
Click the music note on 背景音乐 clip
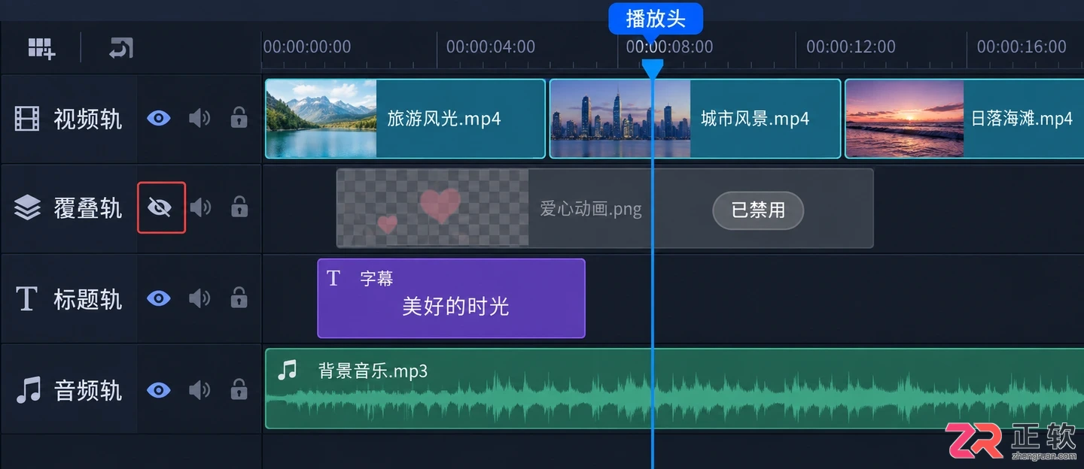pyautogui.click(x=288, y=369)
